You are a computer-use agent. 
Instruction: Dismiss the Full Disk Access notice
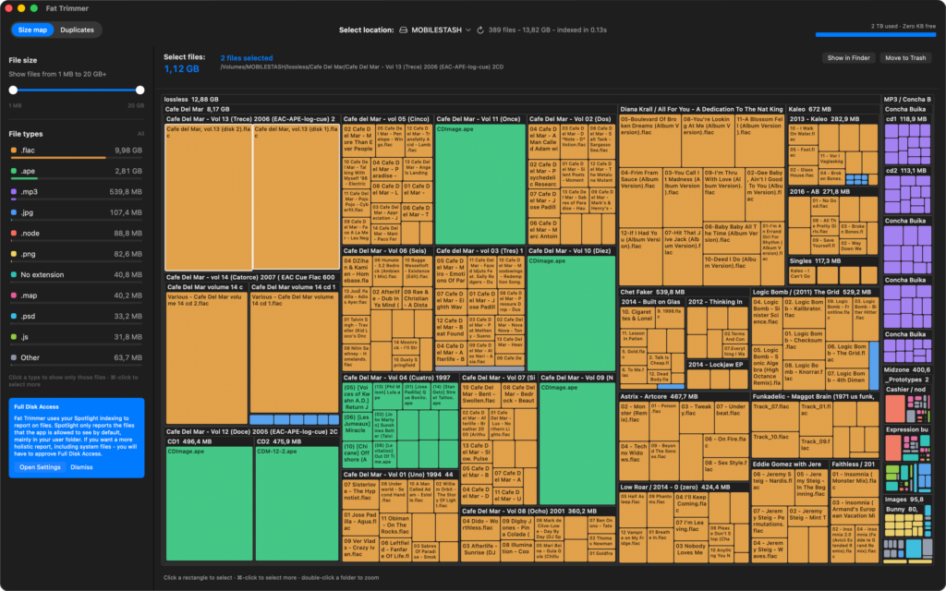click(x=81, y=467)
